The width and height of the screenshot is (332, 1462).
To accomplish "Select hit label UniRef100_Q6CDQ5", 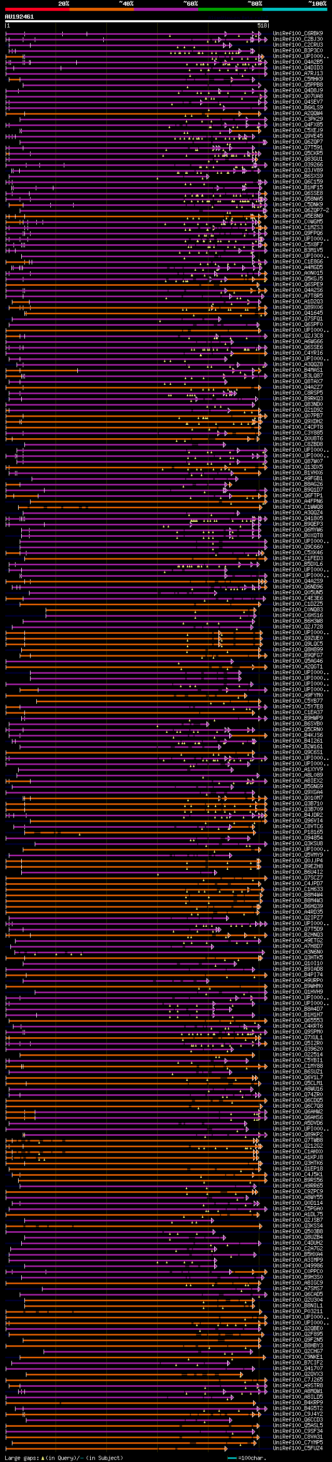I will tap(298, 1100).
